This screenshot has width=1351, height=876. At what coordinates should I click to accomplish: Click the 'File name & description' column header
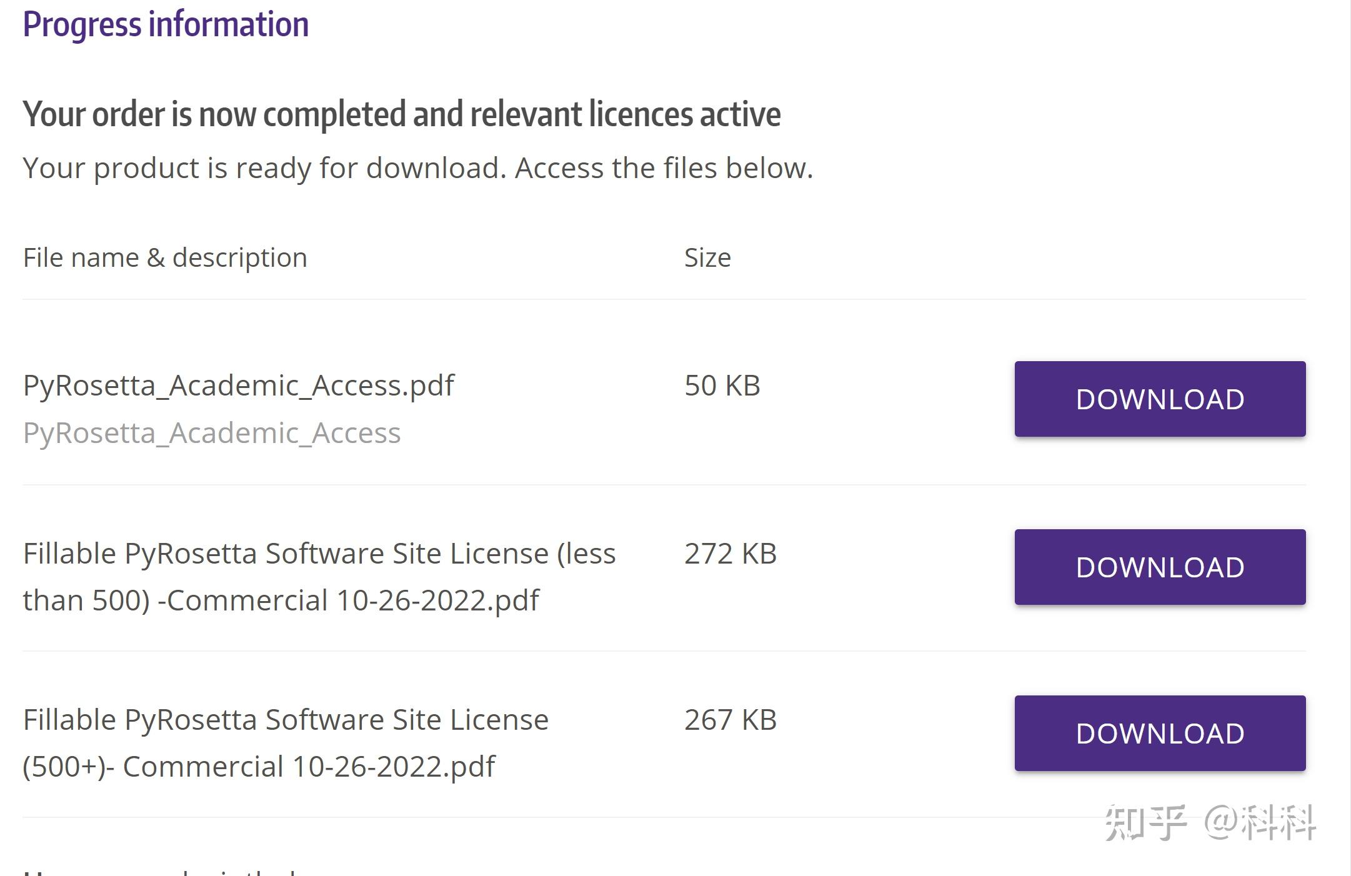(x=165, y=257)
